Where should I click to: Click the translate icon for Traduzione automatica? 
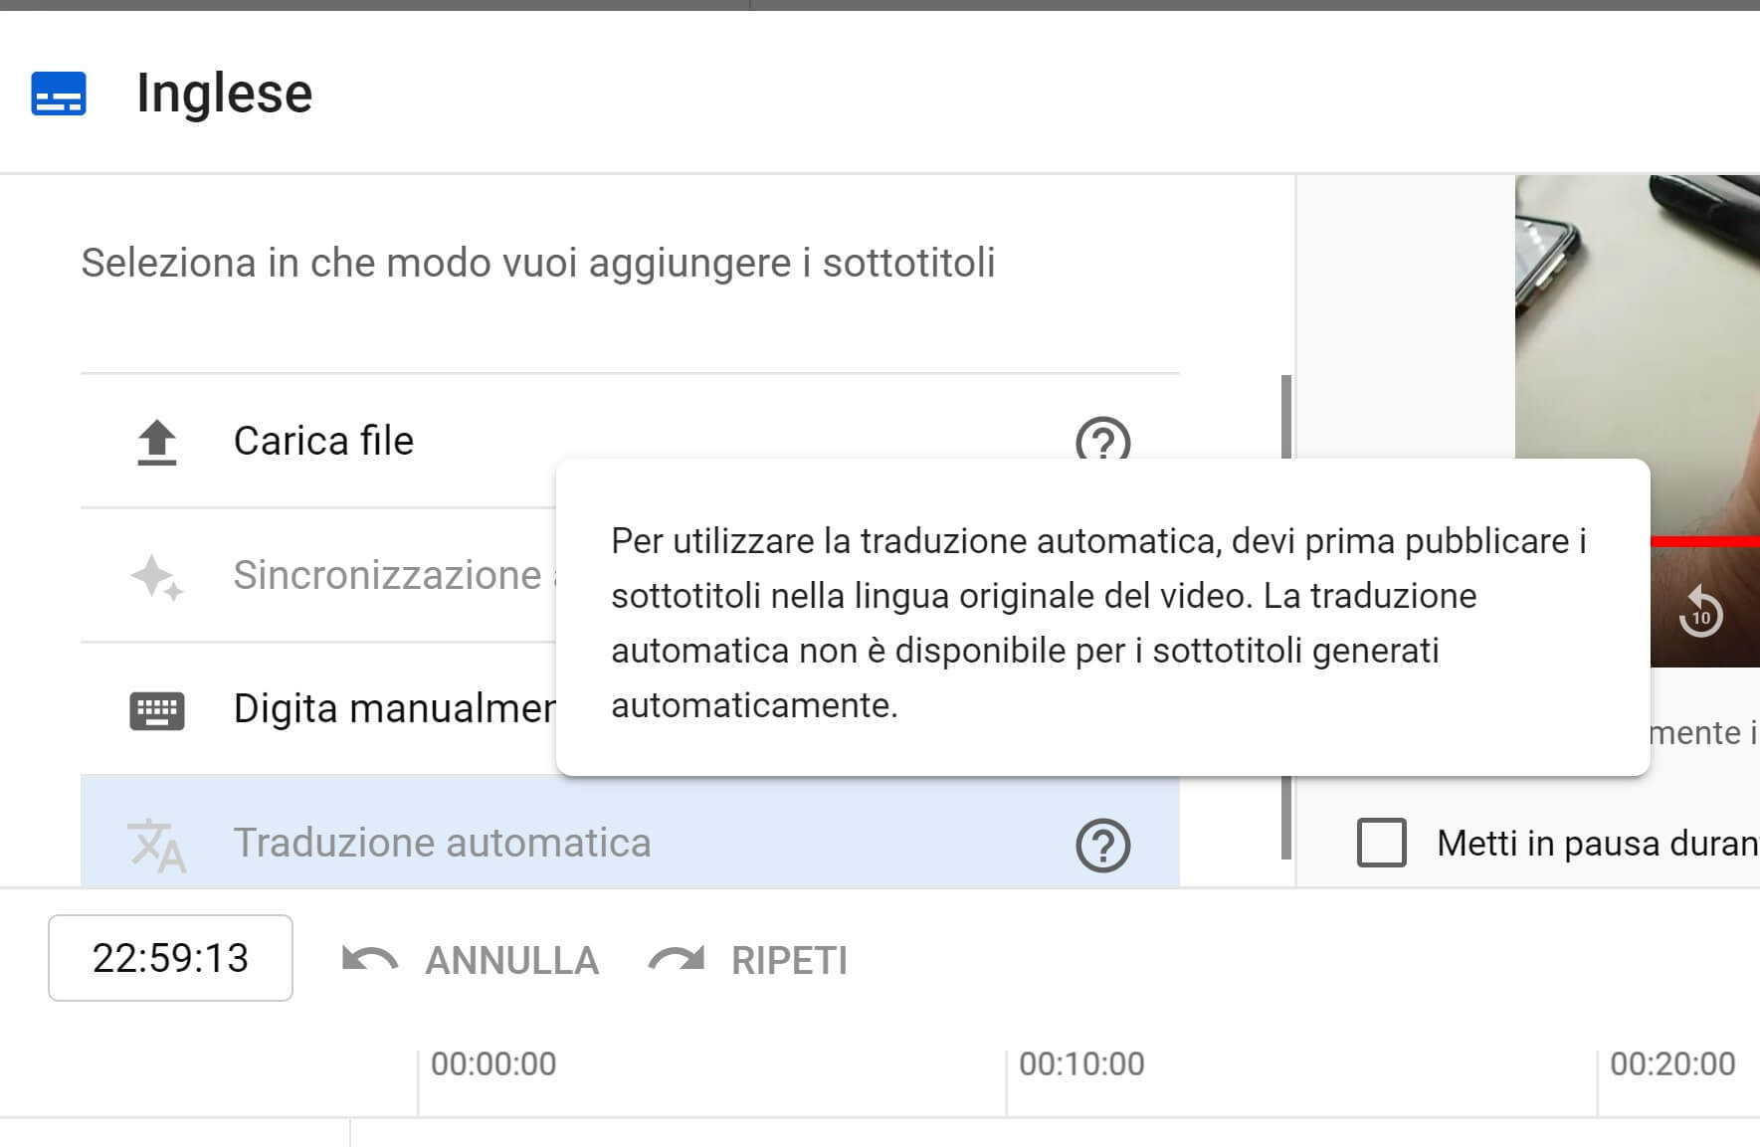157,845
